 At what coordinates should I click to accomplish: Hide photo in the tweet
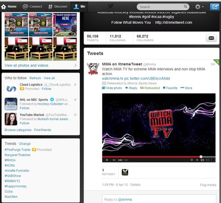(112, 88)
